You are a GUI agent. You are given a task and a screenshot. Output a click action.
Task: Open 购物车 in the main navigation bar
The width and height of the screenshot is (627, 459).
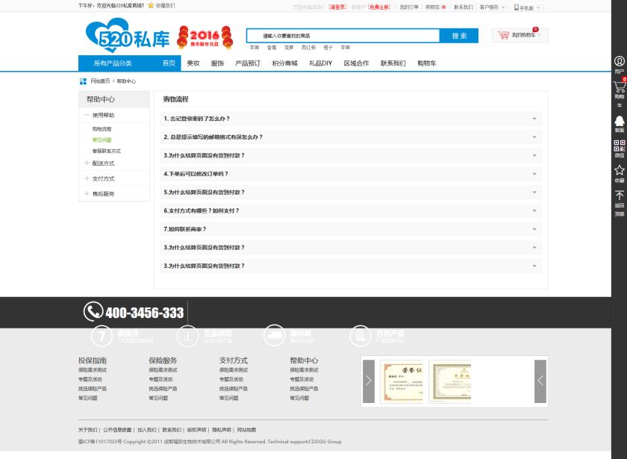427,63
